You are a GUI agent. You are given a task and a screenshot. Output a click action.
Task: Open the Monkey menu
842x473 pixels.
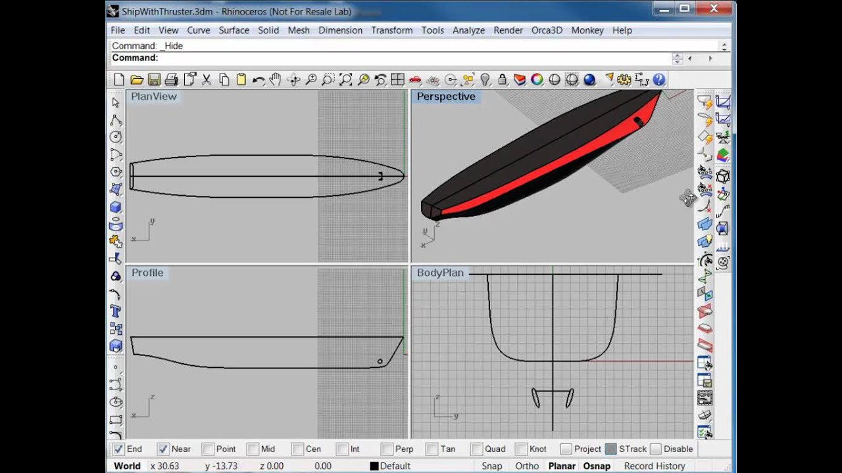click(587, 30)
